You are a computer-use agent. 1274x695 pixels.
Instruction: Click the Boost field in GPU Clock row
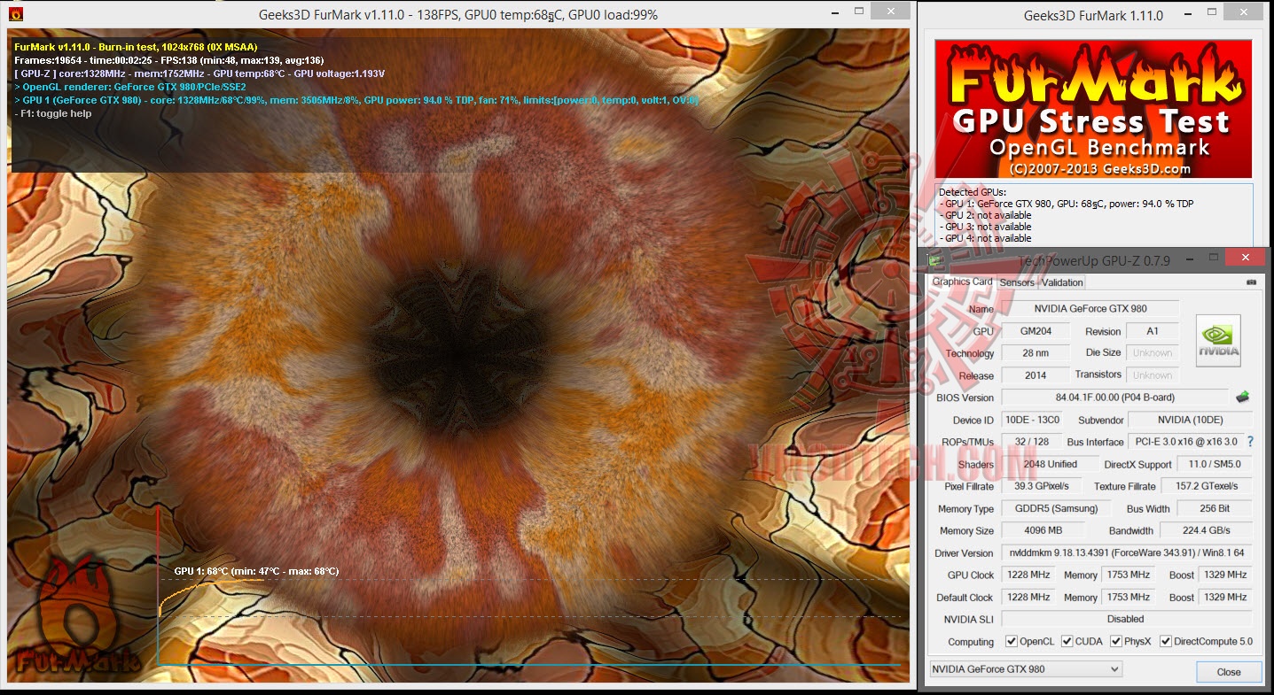(1226, 575)
